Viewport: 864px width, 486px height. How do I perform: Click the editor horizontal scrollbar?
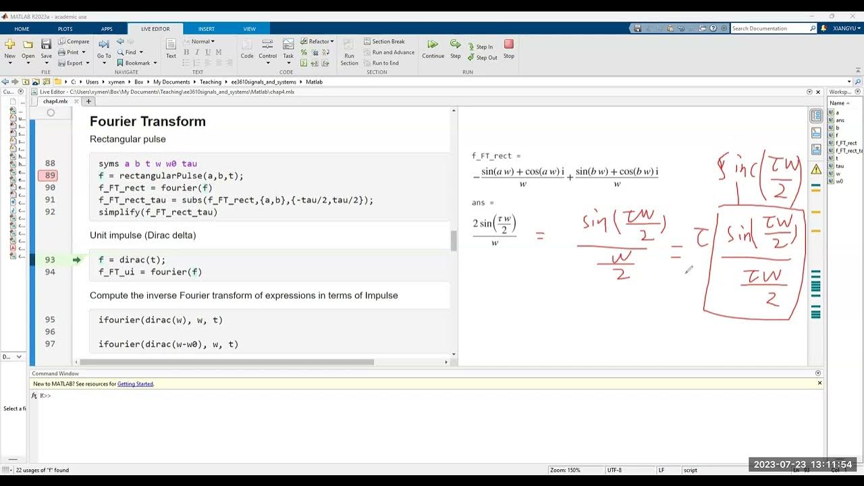click(226, 362)
